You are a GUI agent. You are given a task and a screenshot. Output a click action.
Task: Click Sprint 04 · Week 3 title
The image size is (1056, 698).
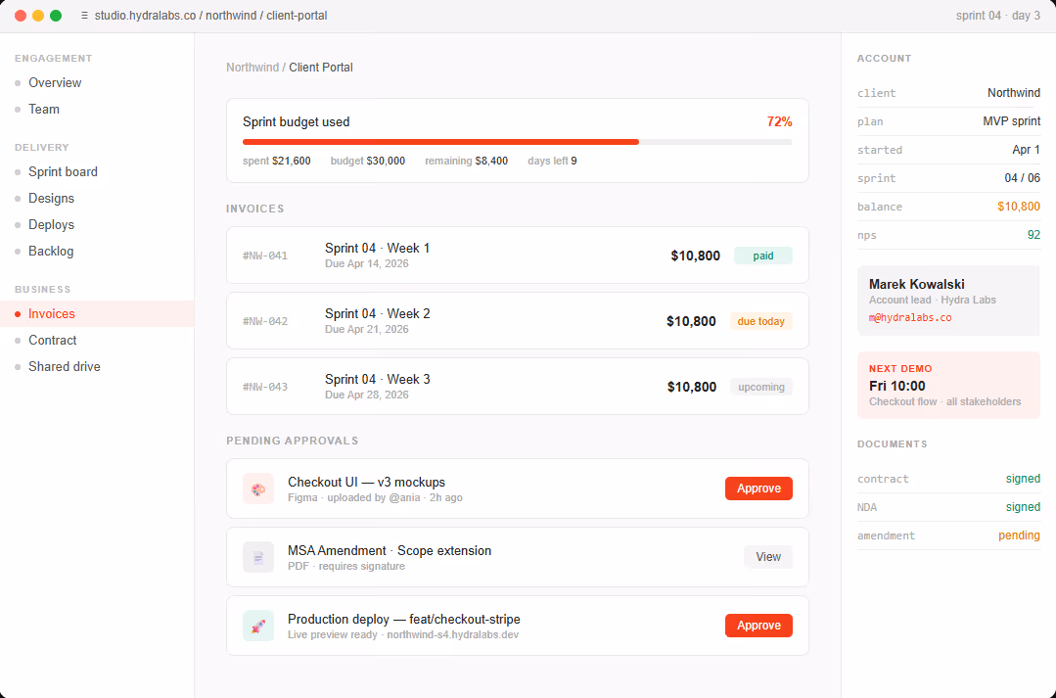(x=377, y=379)
